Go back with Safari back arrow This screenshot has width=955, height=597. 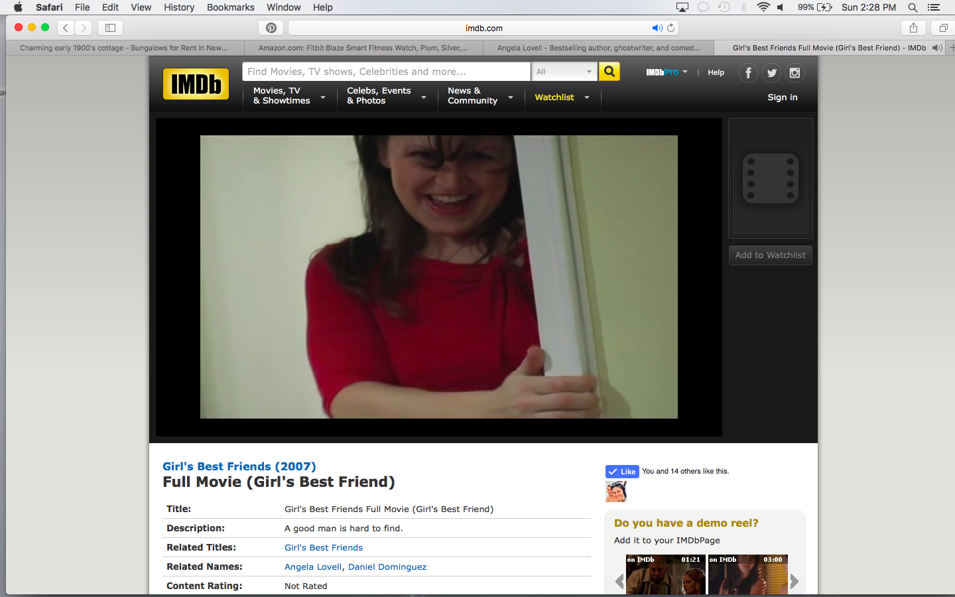click(66, 28)
